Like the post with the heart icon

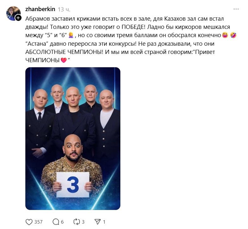point(29,222)
